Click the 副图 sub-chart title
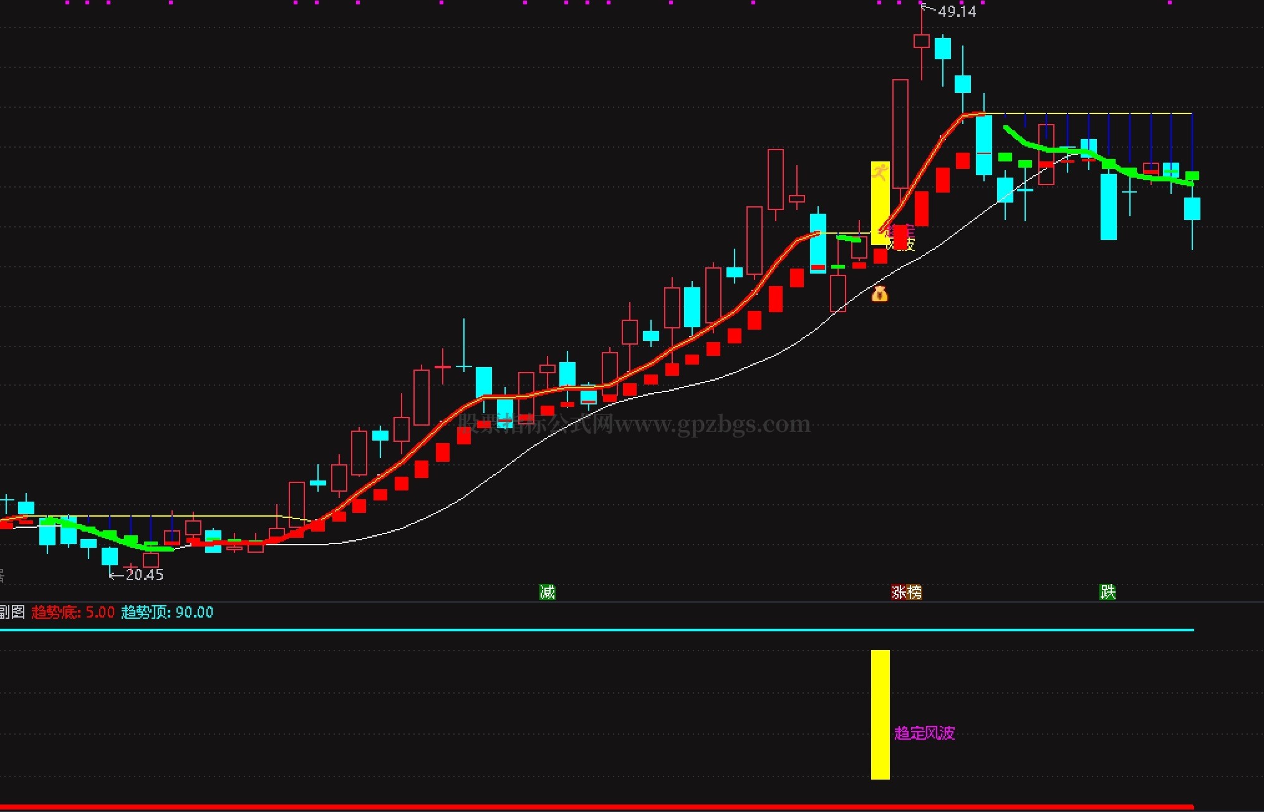The image size is (1264, 812). pos(11,612)
